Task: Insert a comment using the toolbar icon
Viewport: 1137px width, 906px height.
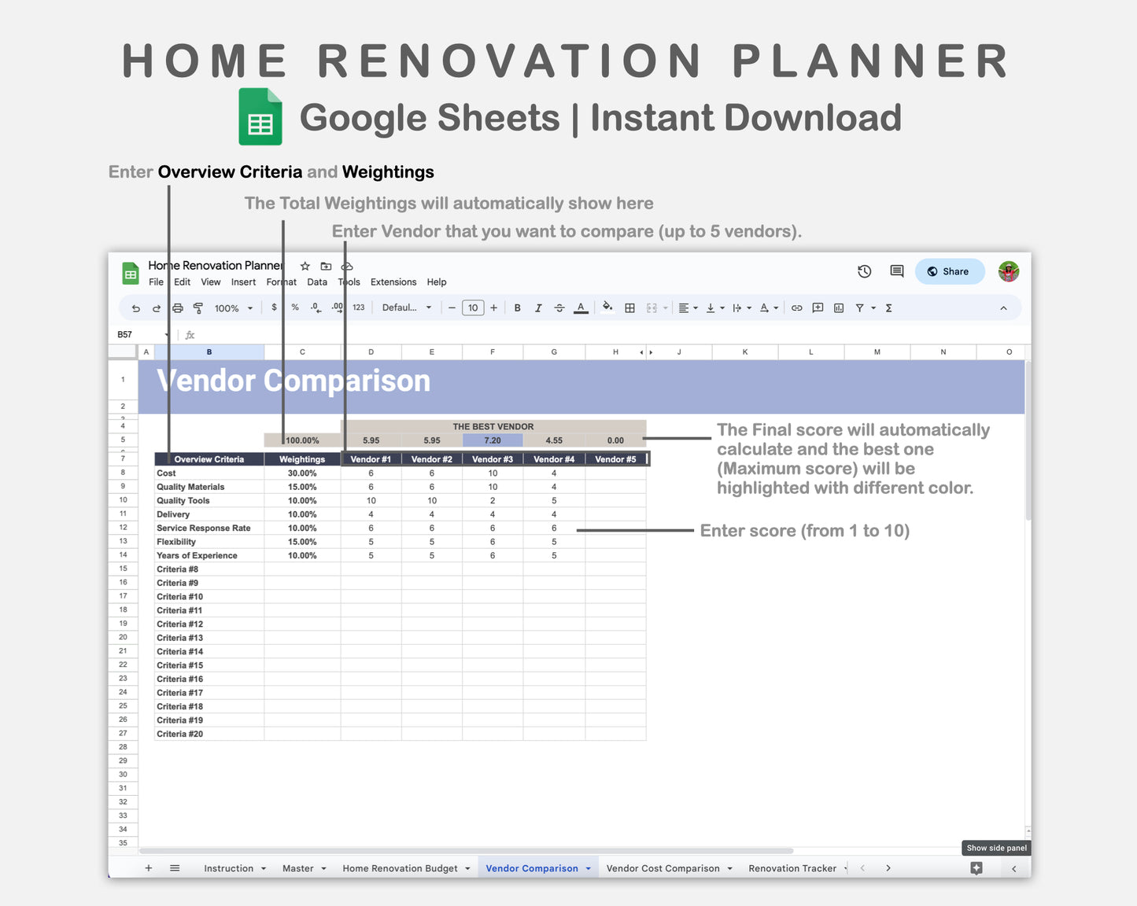Action: [x=817, y=308]
